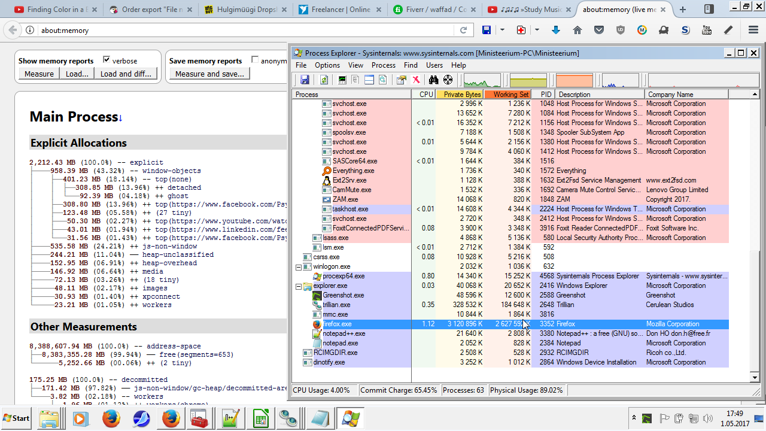The image size is (766, 431).
Task: Click the crosshair Find Window's Process icon
Action: 448,80
